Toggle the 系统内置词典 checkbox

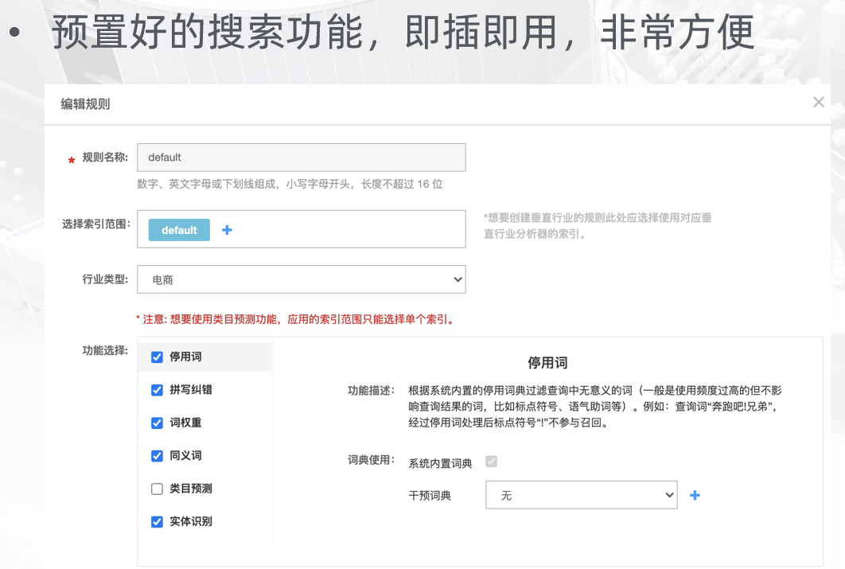click(491, 462)
